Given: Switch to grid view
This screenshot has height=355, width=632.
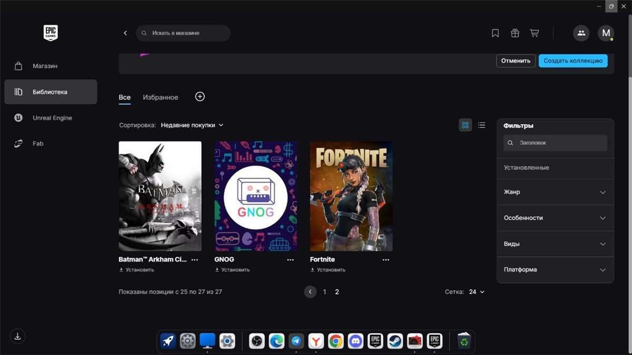Looking at the screenshot, I should (465, 125).
